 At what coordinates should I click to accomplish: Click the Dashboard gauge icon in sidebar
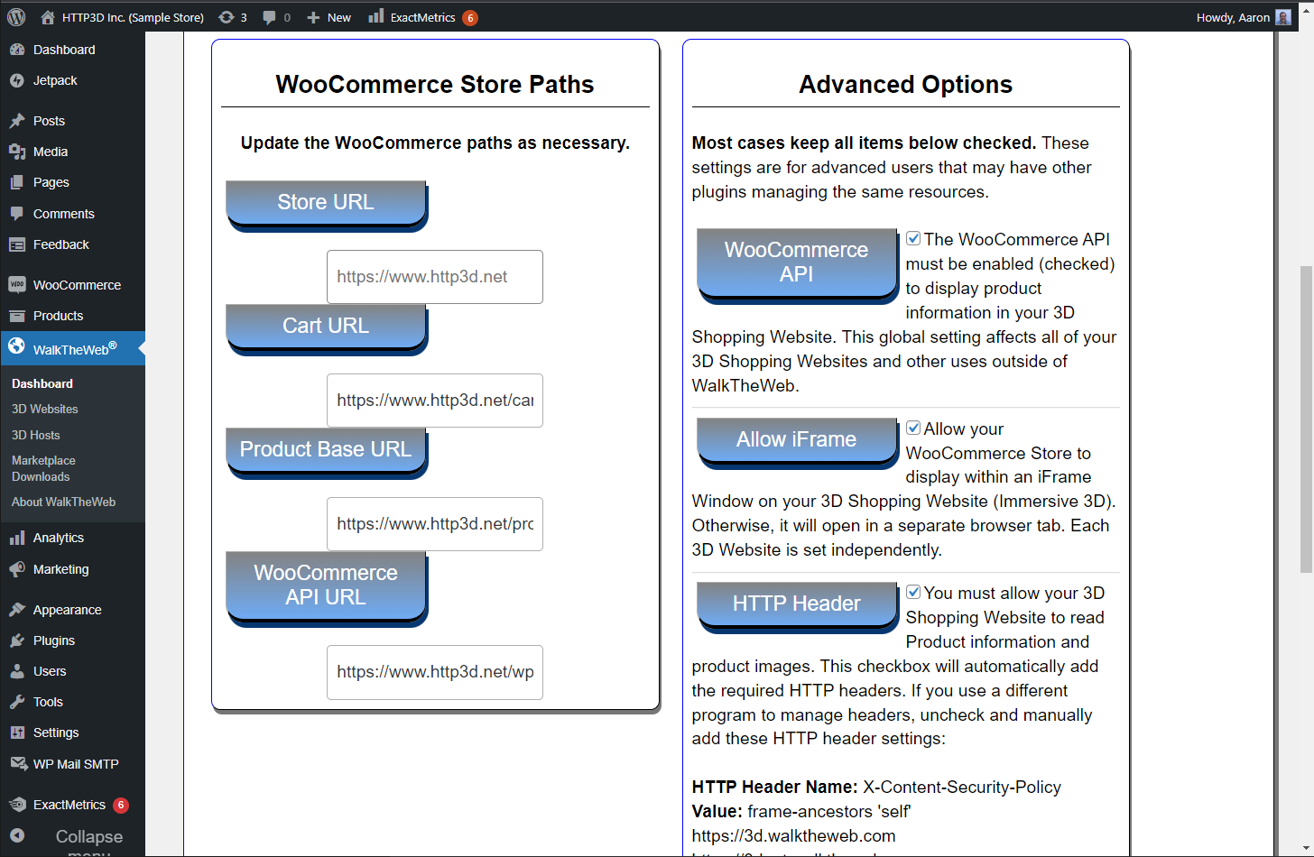(x=17, y=50)
